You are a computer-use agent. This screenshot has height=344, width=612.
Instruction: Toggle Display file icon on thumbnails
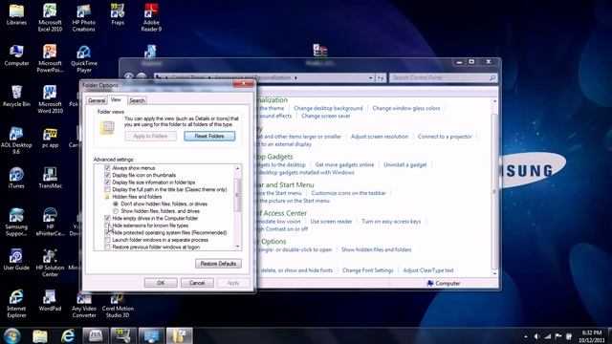[107, 175]
